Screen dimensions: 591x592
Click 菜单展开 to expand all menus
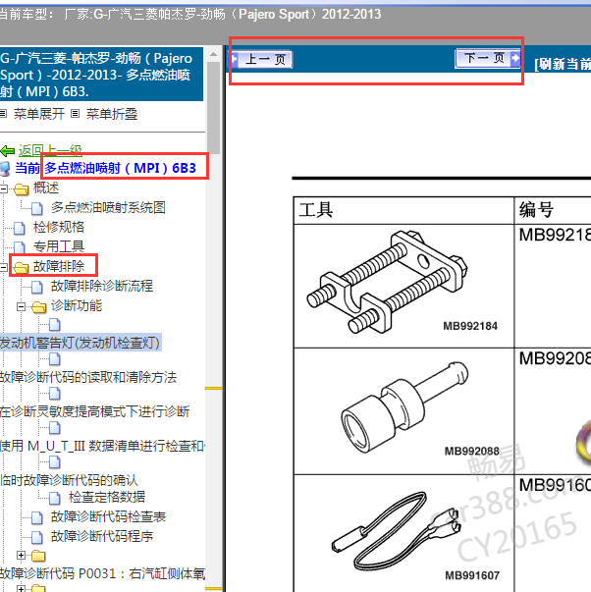pyautogui.click(x=39, y=114)
